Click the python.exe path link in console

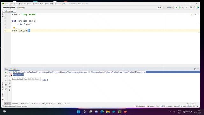click(50, 72)
